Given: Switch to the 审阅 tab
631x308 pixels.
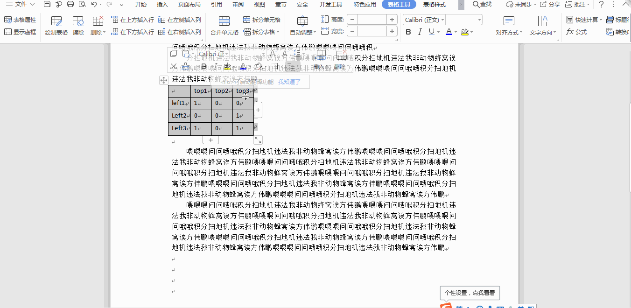Looking at the screenshot, I should coord(238,5).
